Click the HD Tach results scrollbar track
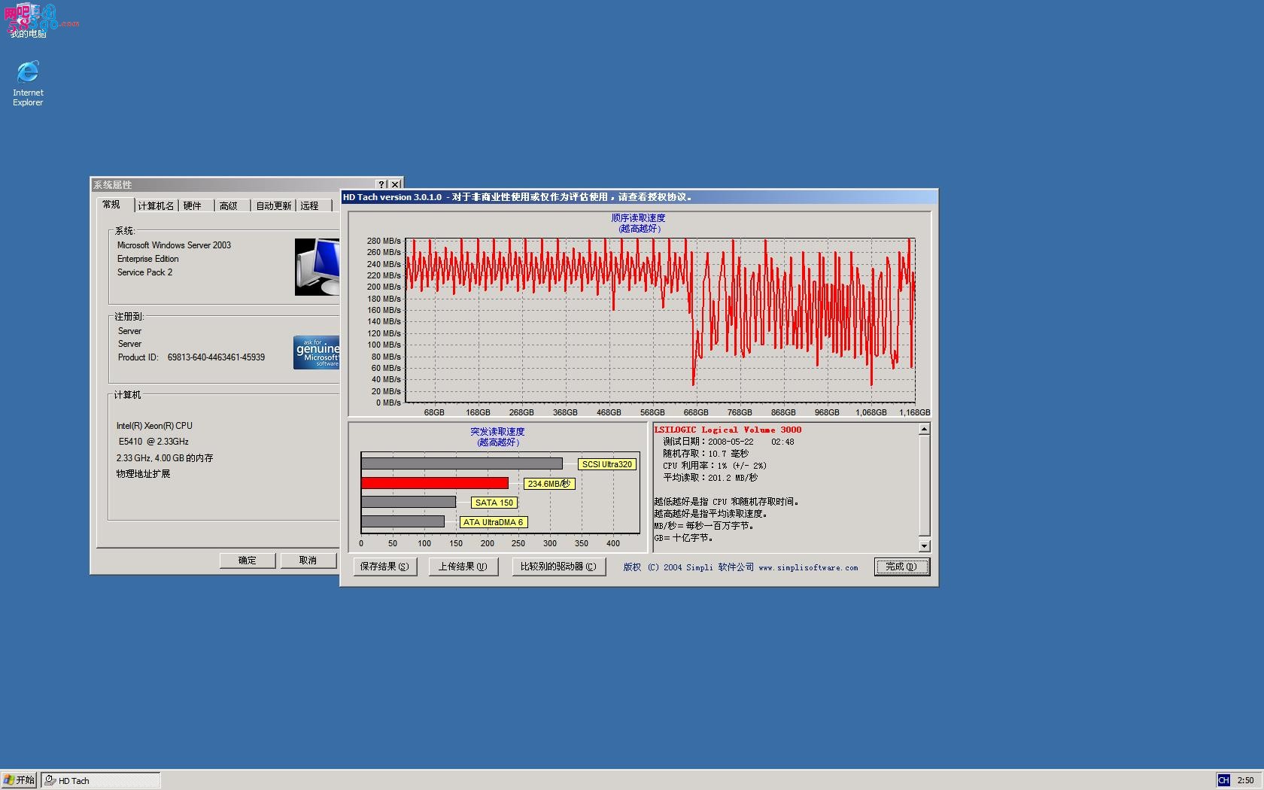Screen dimensions: 1264x790 click(925, 488)
